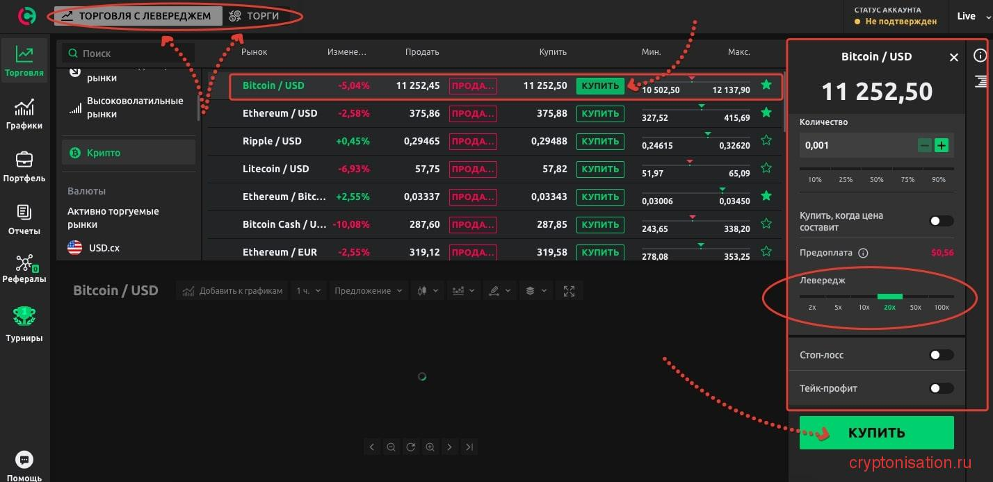This screenshot has width=993, height=482.
Task: Go to Турниры trophy icon
Action: coord(24,324)
